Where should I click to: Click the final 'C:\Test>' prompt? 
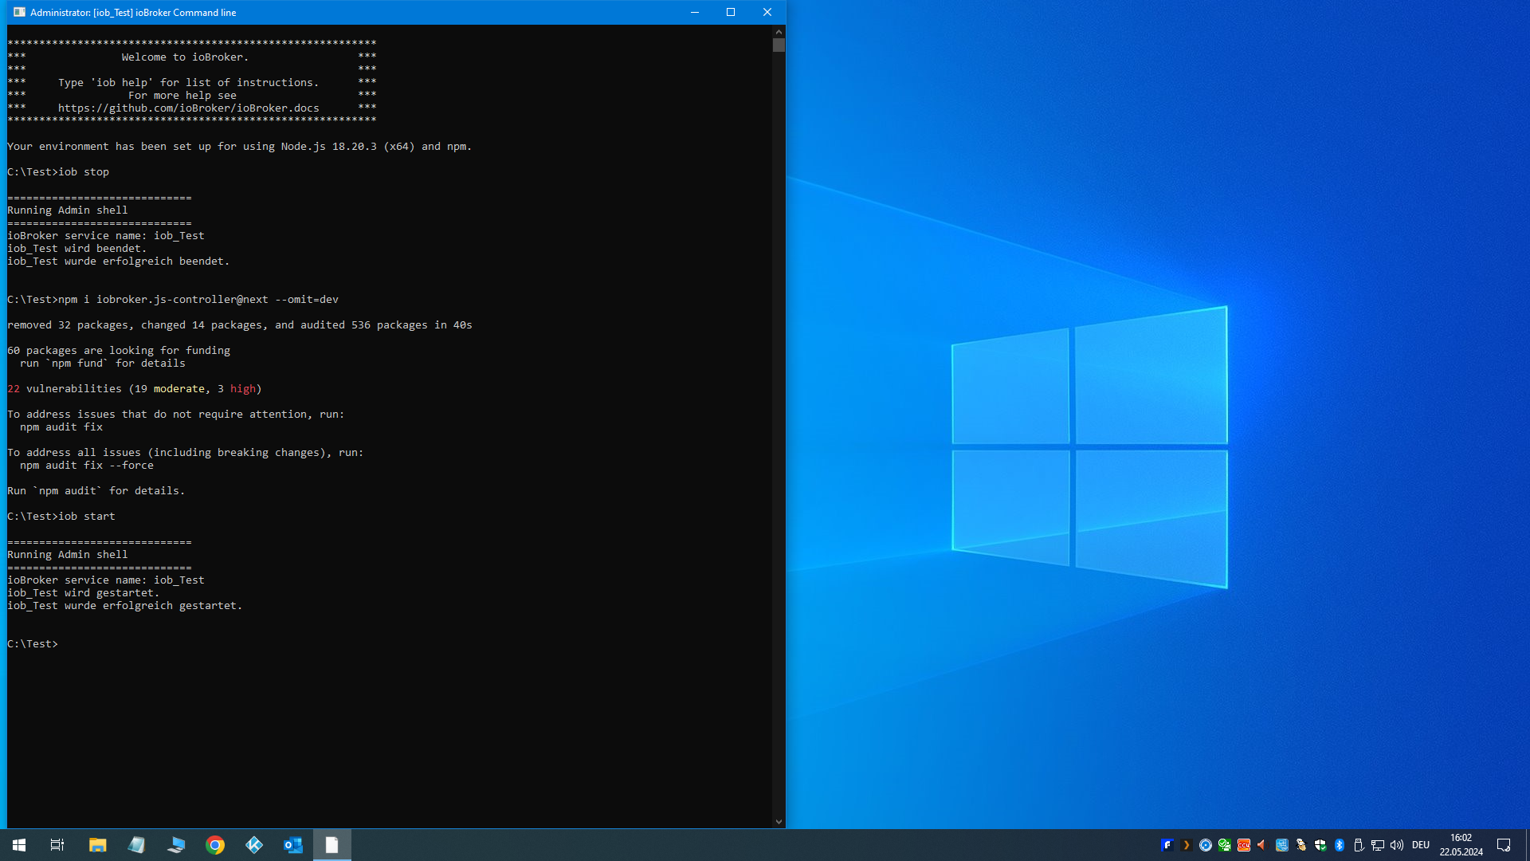point(33,643)
